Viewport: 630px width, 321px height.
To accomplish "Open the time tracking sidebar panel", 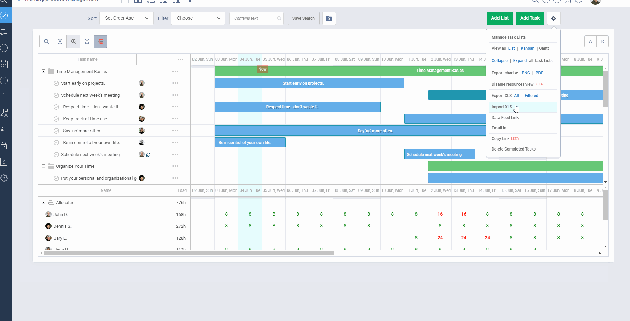I will [4, 48].
